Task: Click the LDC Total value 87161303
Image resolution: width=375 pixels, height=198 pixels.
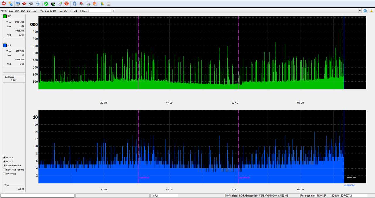Action: 19,22
